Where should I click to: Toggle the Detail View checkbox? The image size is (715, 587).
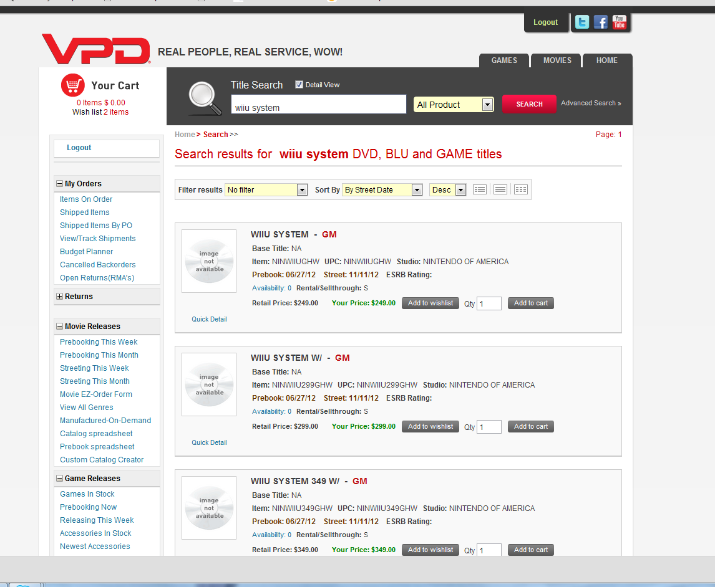[x=299, y=85]
